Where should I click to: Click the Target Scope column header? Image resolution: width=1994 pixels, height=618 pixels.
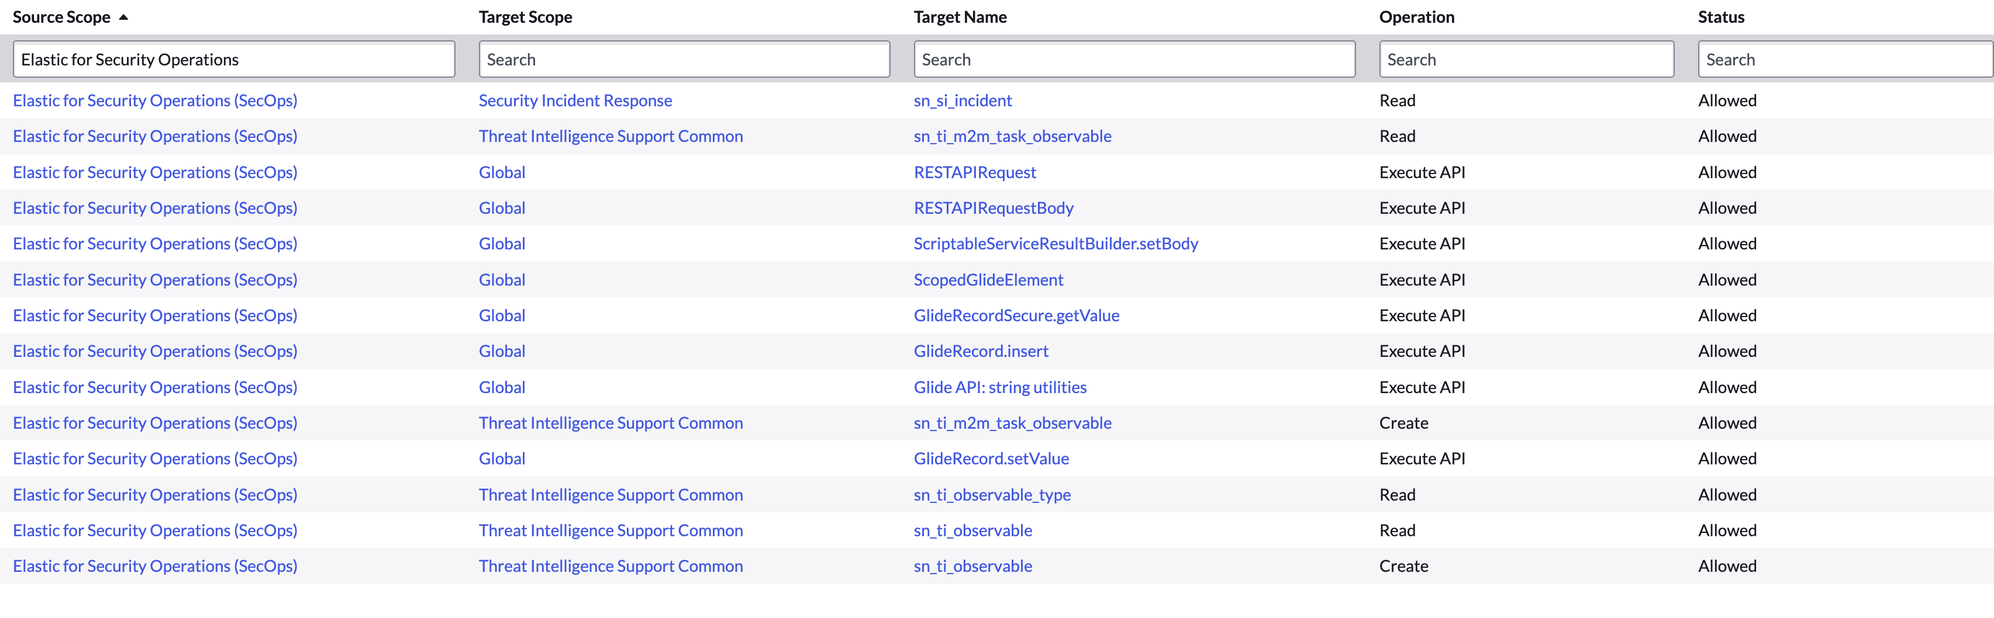525,16
